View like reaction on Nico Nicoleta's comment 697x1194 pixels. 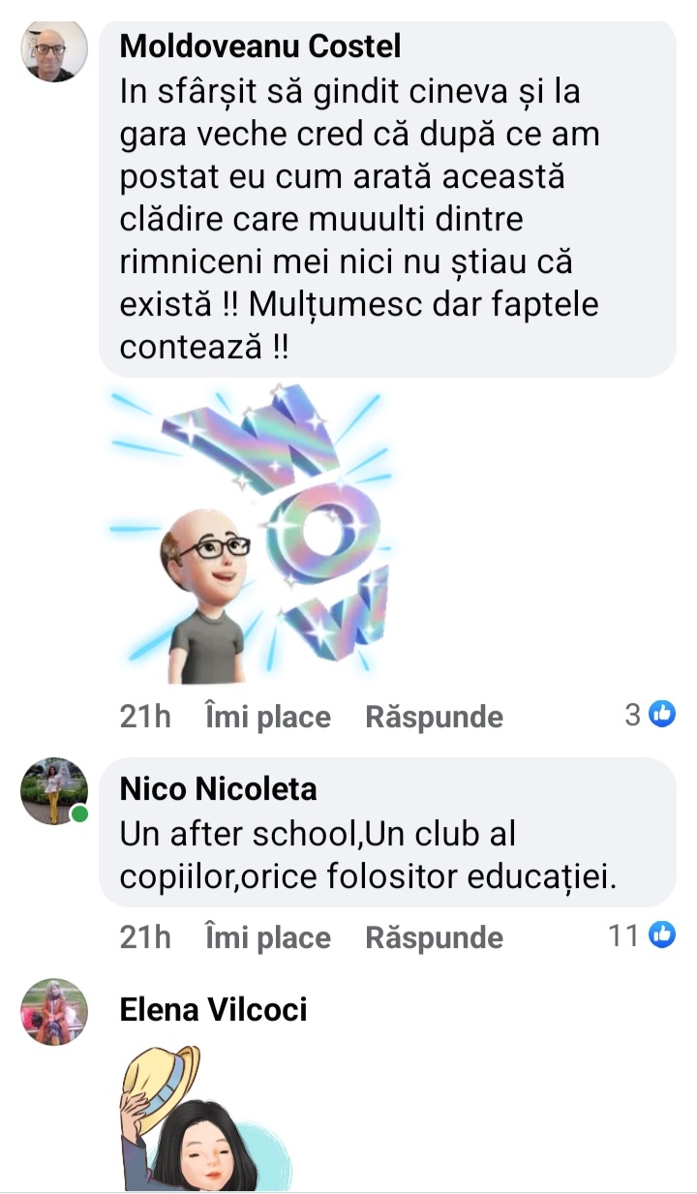coord(662,935)
